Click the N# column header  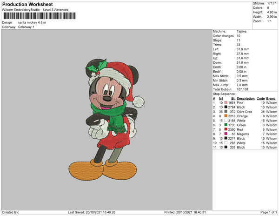pyautogui.click(x=221, y=99)
